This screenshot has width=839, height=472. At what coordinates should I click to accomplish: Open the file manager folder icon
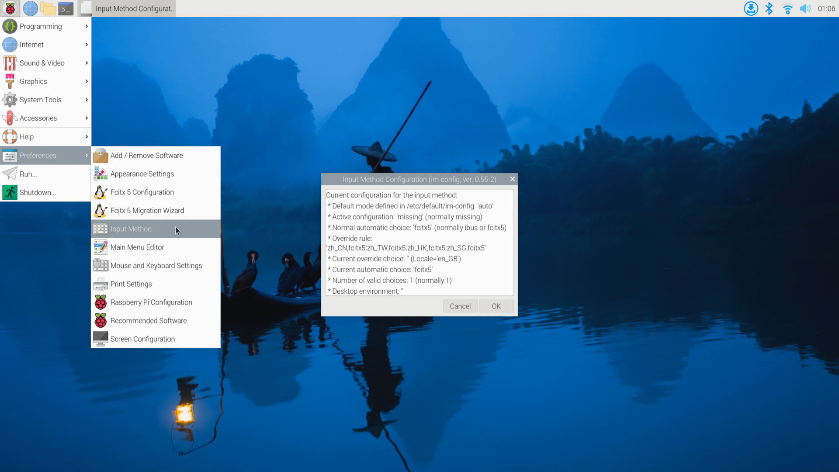coord(48,8)
